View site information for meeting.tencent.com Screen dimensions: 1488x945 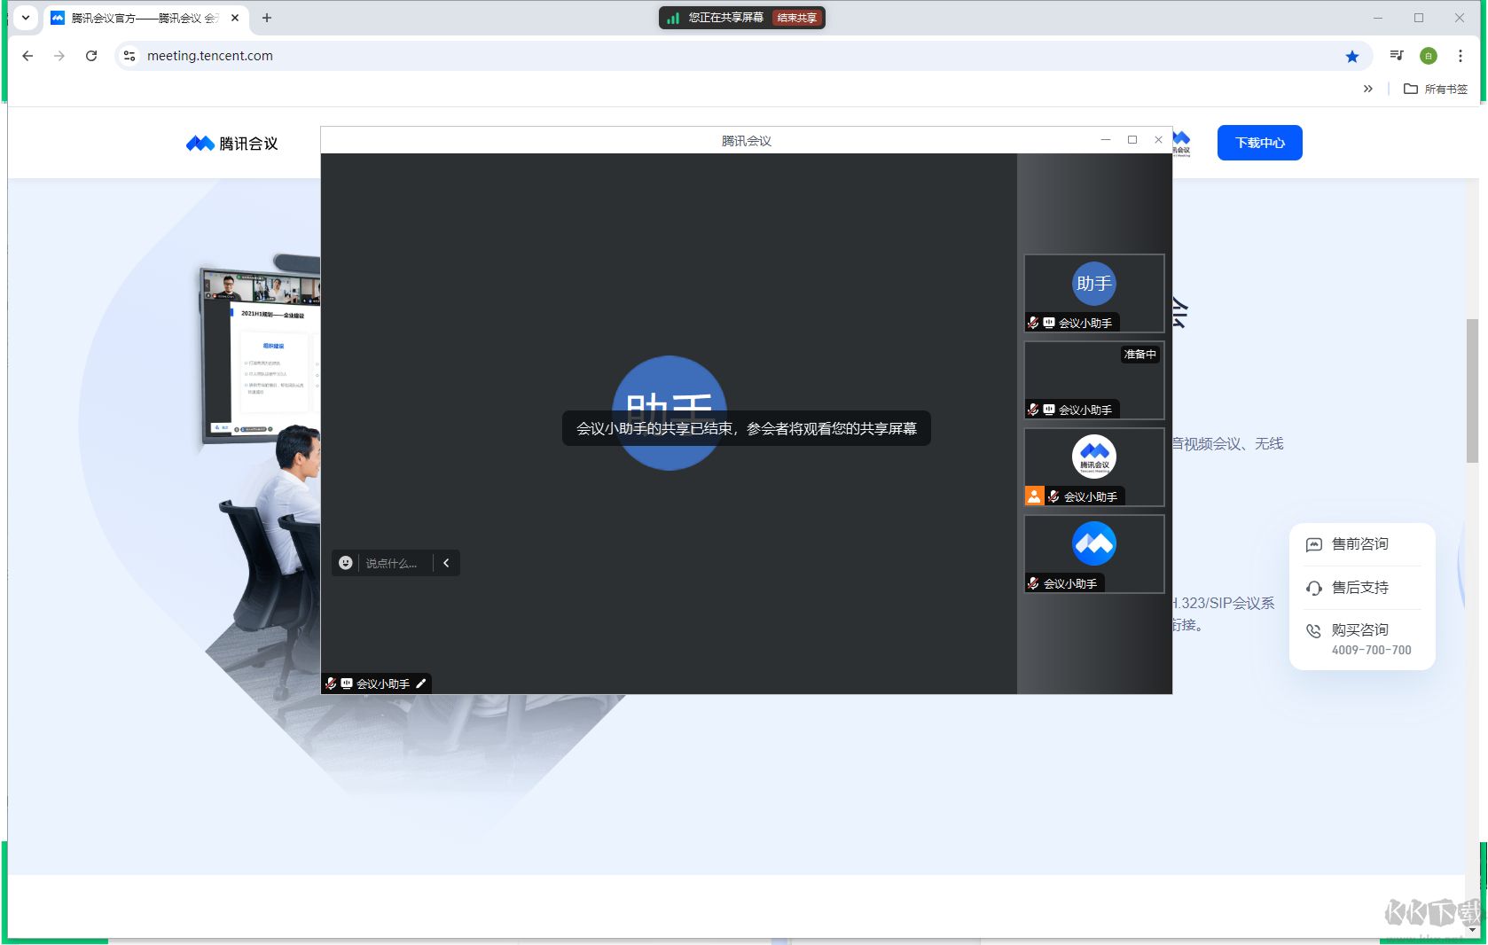tap(129, 56)
